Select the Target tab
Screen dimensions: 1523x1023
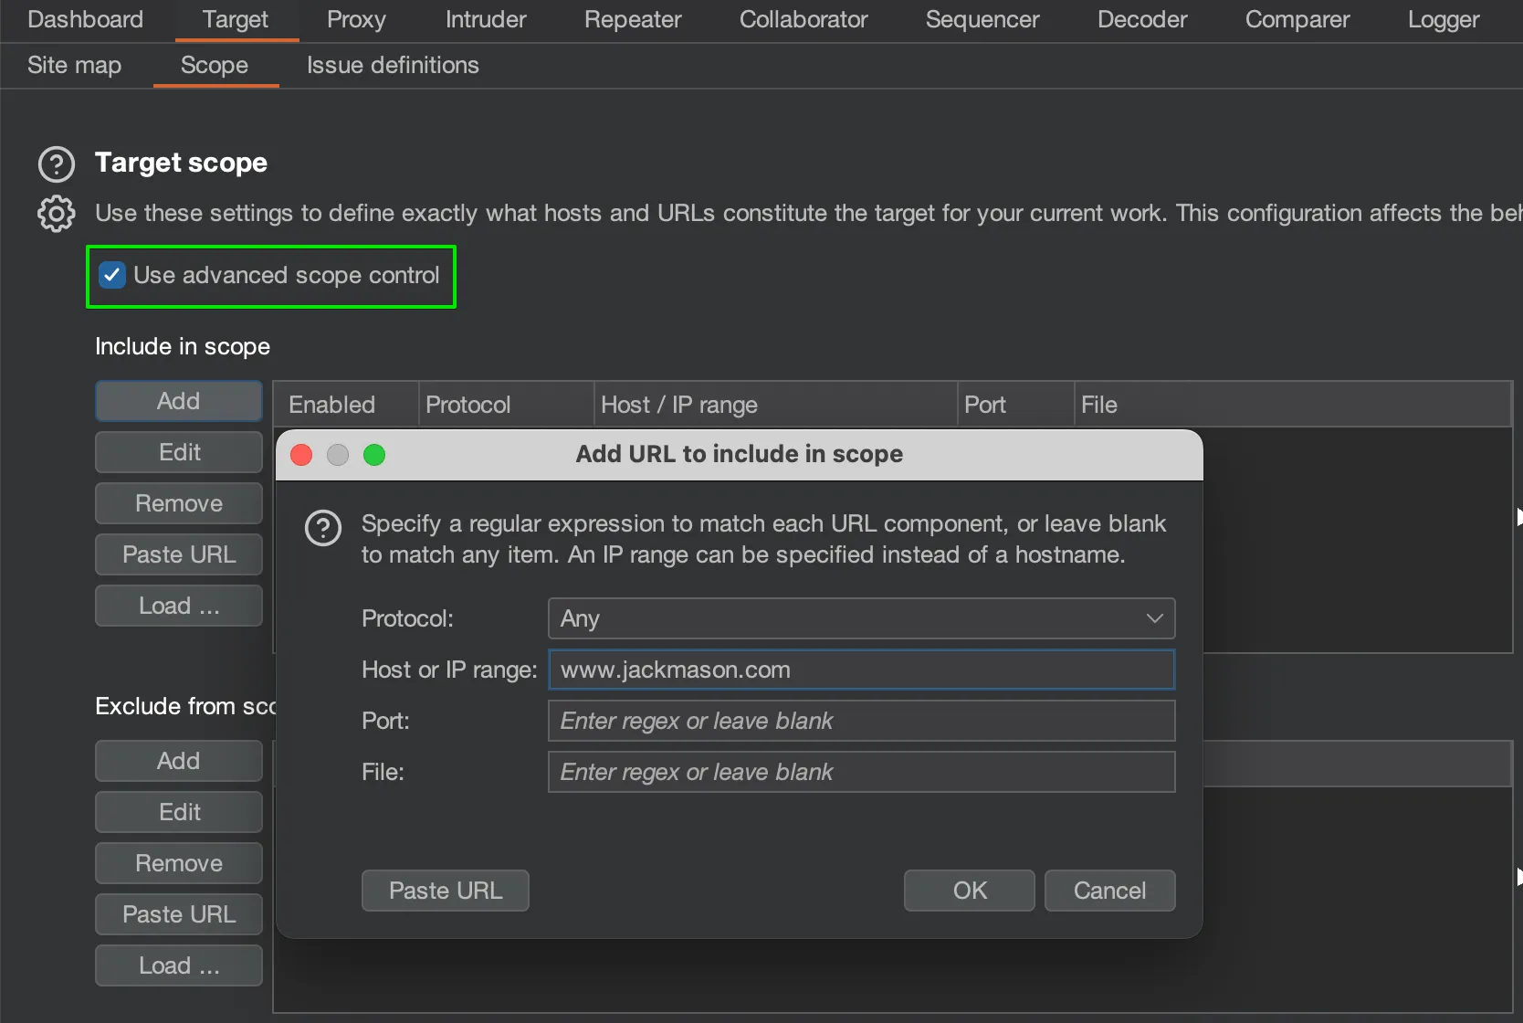pos(236,19)
